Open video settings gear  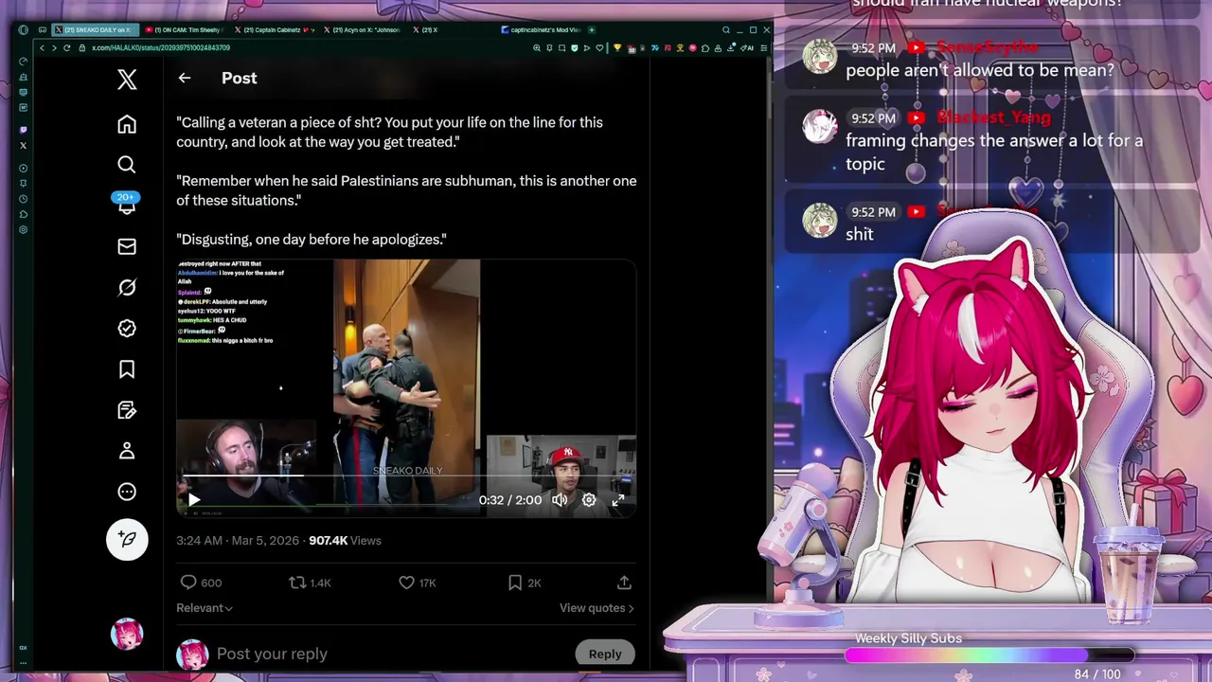[589, 500]
